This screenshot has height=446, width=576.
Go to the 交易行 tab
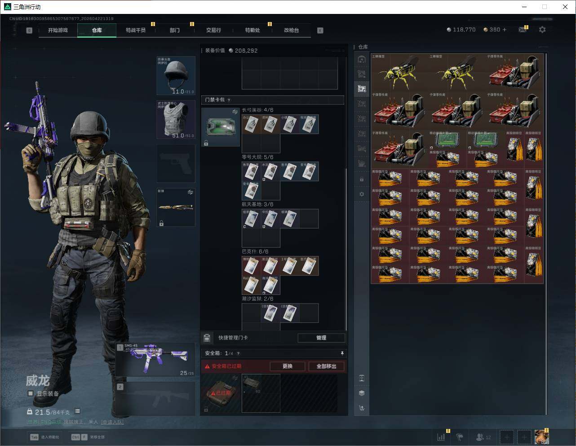pos(213,30)
